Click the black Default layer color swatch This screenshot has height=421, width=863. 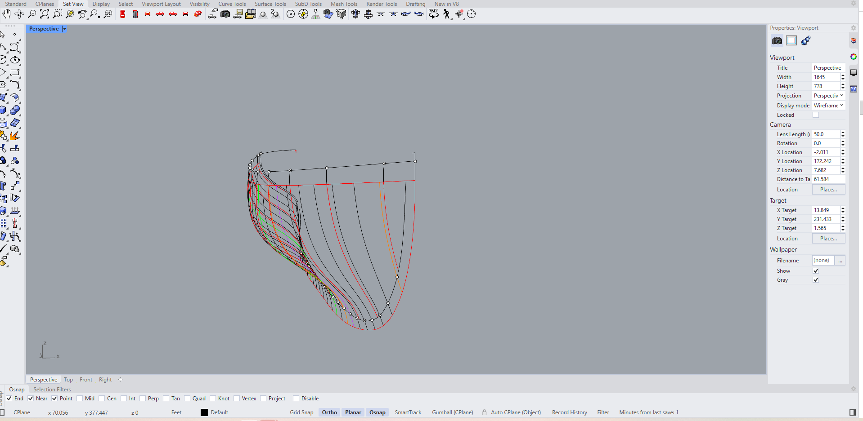click(204, 412)
